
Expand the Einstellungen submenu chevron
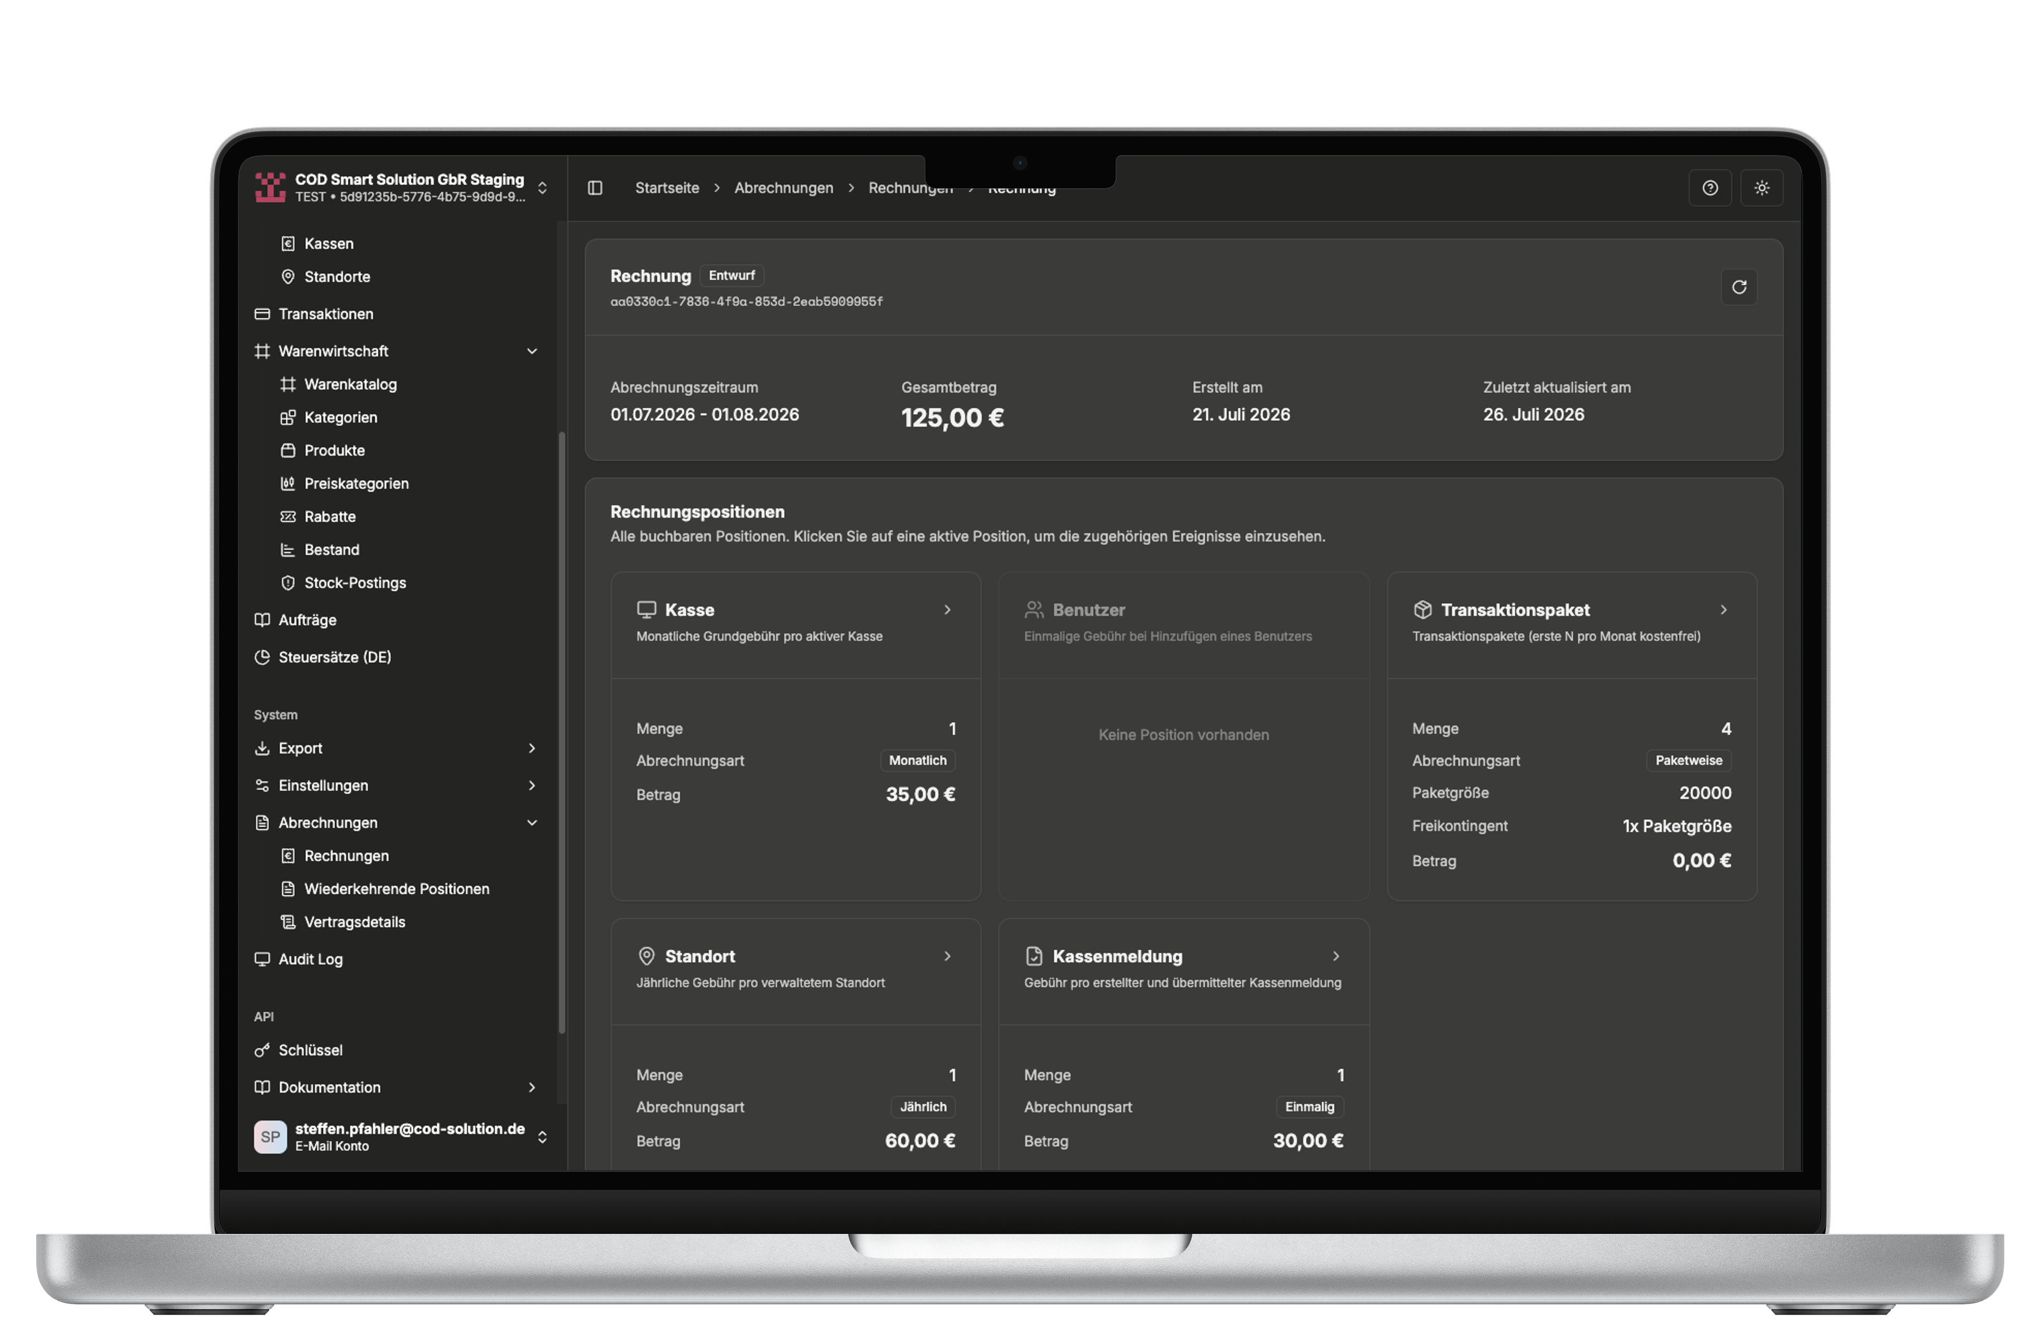coord(531,786)
